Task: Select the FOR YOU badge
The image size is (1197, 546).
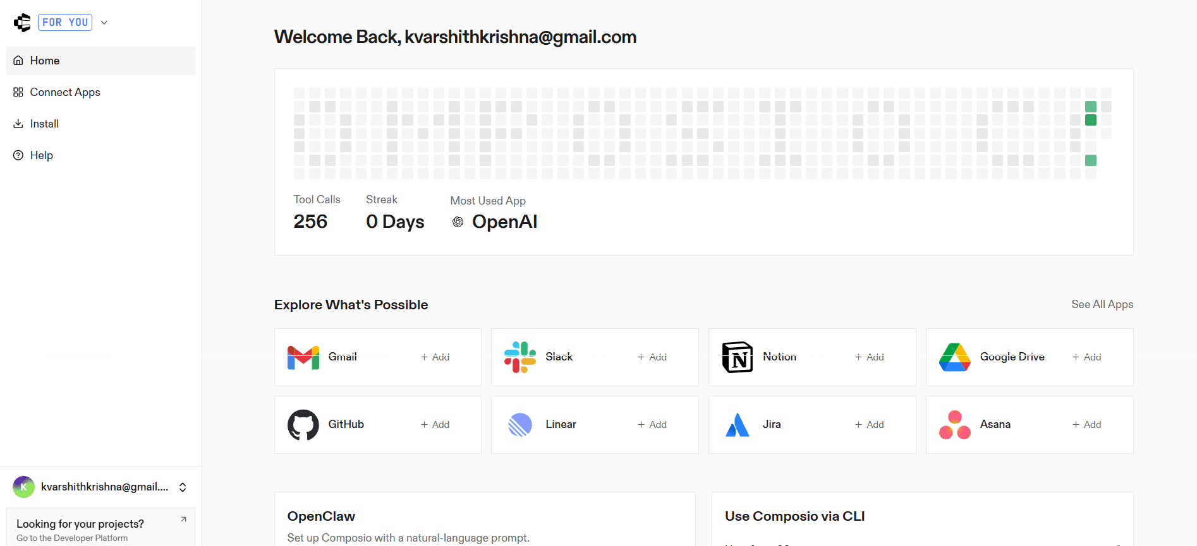Action: tap(65, 23)
